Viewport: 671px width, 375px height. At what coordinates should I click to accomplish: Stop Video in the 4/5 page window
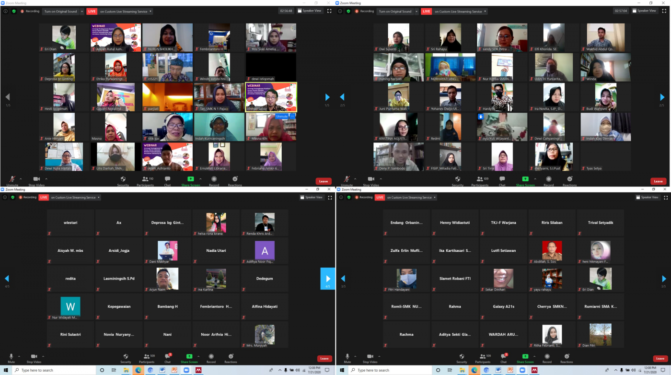34,358
